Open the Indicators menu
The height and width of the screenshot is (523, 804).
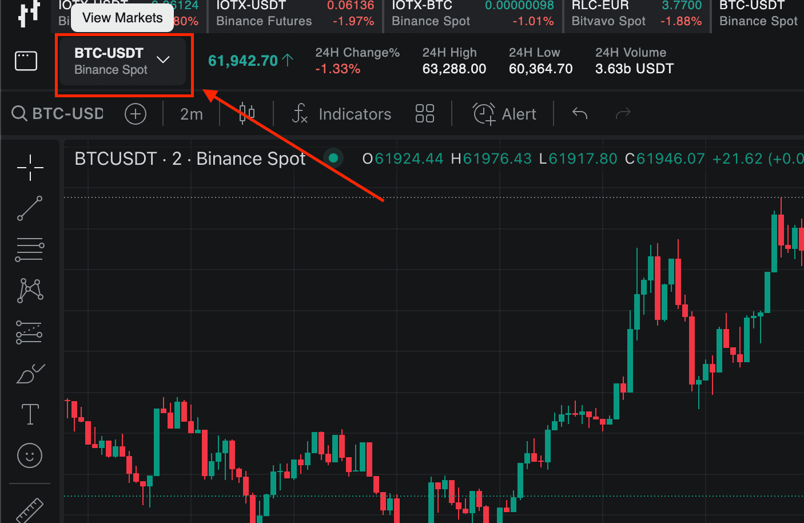coord(341,114)
